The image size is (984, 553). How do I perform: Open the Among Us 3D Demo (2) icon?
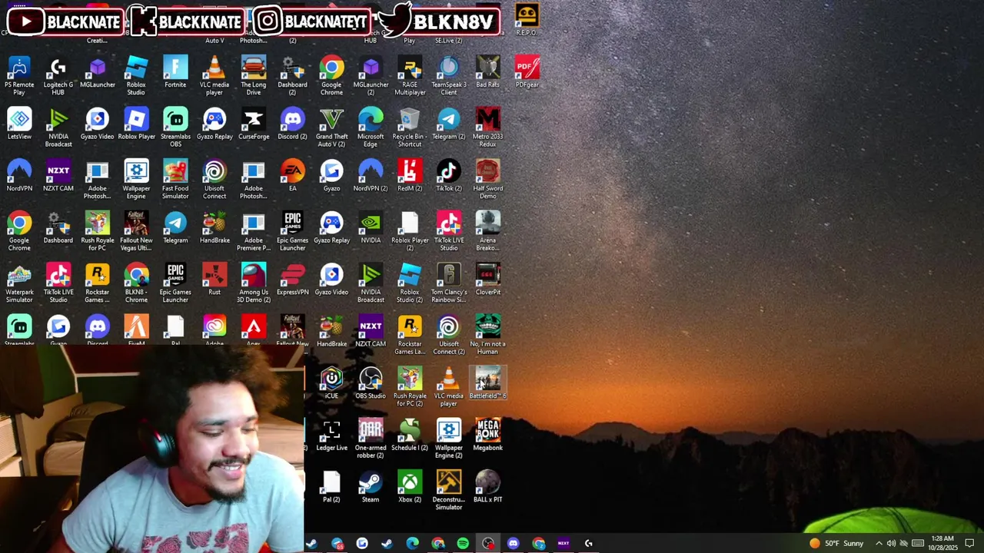click(x=254, y=283)
